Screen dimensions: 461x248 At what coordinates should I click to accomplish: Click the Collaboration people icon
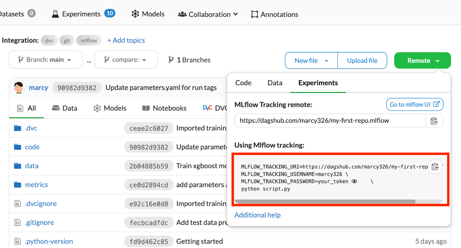pos(182,14)
